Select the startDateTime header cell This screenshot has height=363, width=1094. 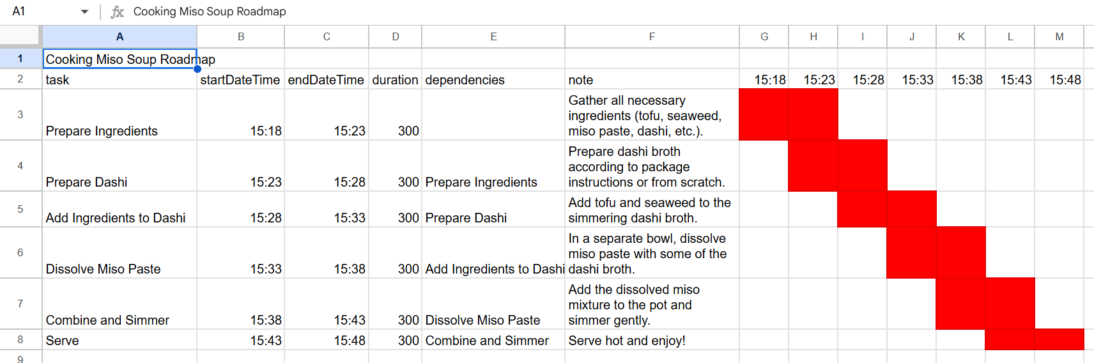coord(240,79)
